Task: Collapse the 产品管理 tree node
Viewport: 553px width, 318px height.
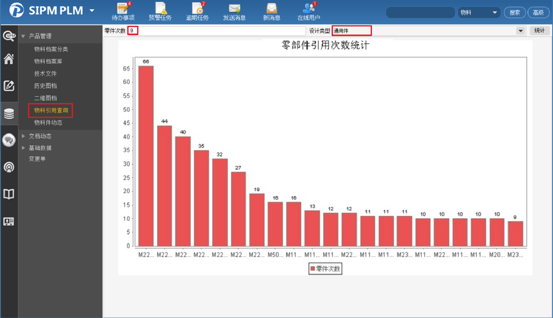Action: (23, 36)
